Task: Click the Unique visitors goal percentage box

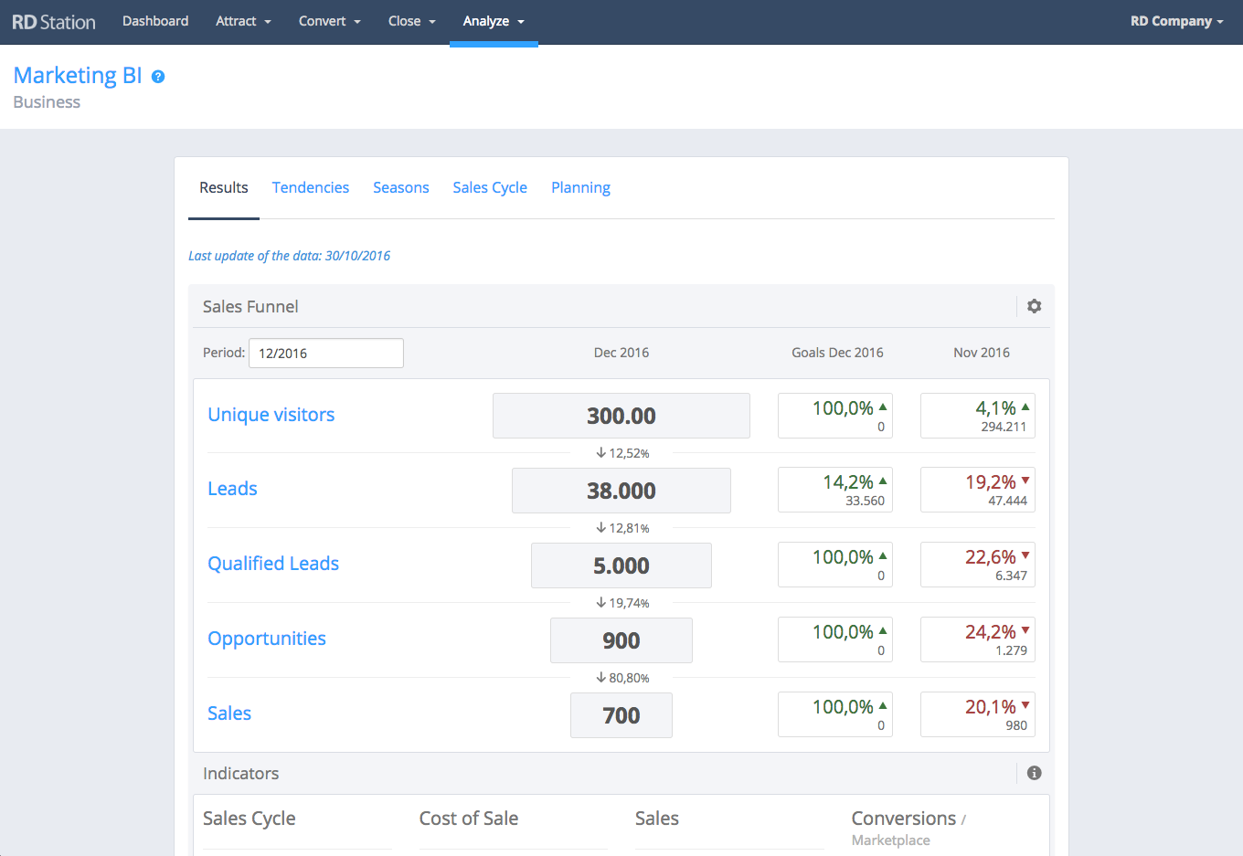Action: (834, 416)
